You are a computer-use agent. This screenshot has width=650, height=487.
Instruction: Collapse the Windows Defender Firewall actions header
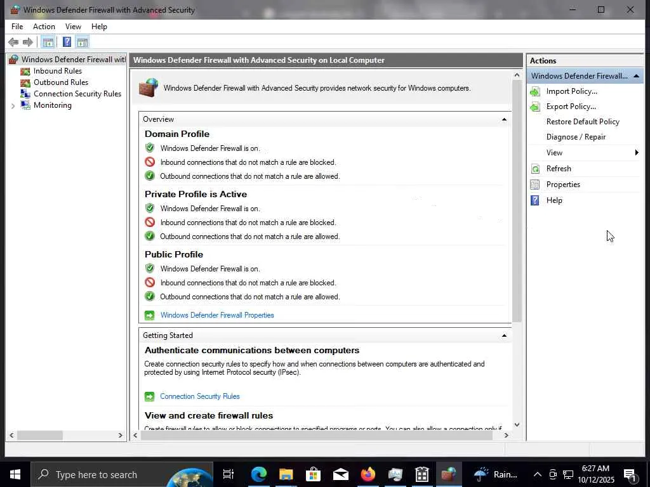[x=636, y=76]
